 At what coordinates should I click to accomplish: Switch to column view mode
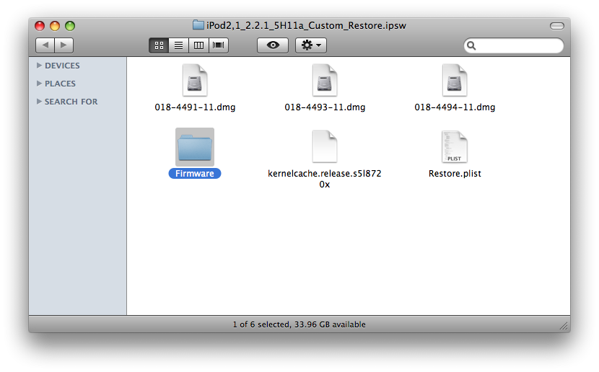click(198, 45)
